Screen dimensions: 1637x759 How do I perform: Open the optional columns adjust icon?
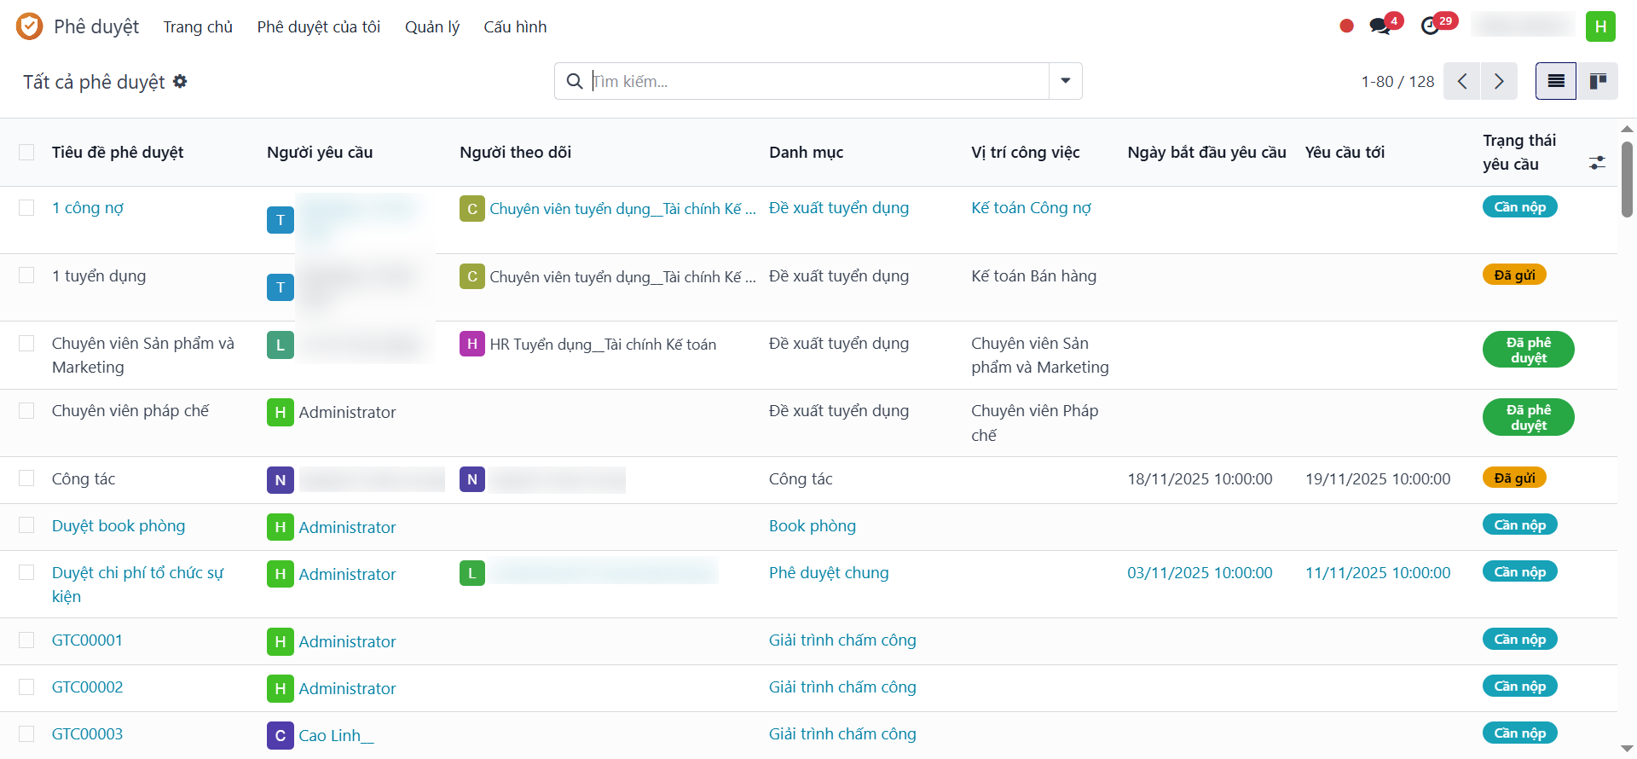coord(1597,162)
